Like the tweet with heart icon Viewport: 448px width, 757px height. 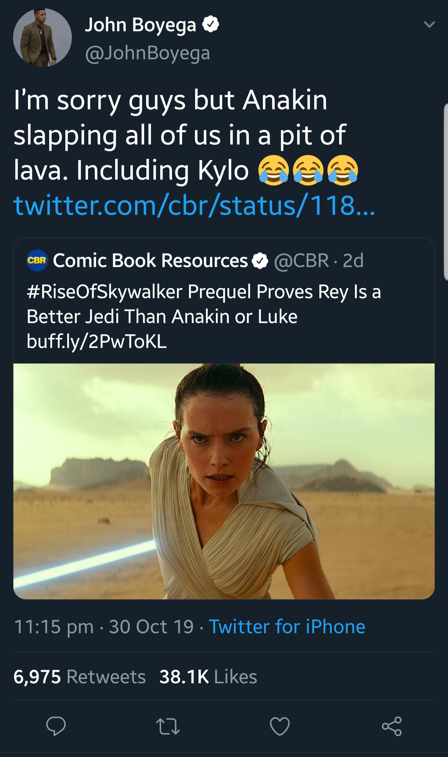[x=280, y=726]
